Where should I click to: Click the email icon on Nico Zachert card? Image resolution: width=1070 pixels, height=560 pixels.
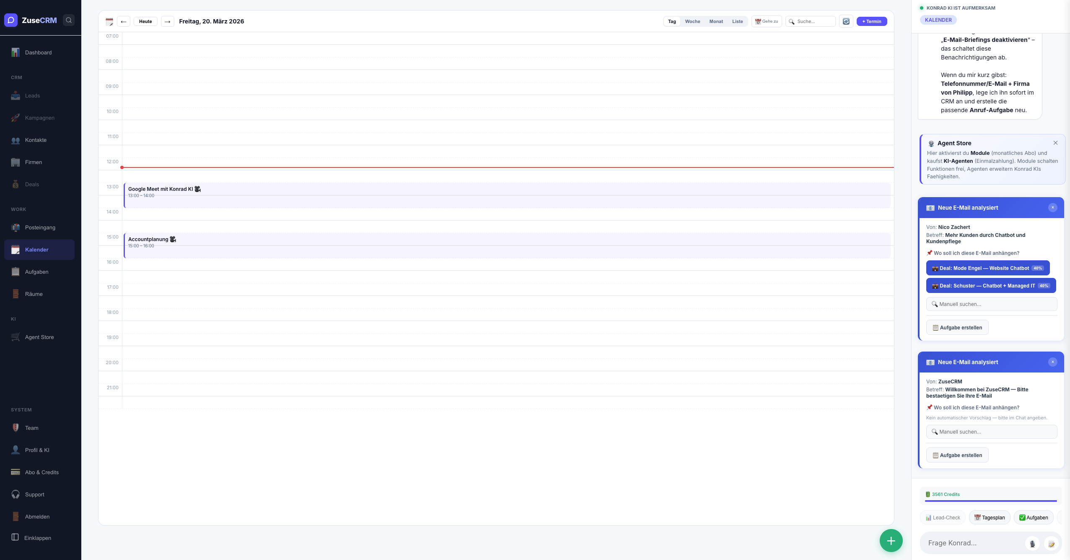(930, 208)
